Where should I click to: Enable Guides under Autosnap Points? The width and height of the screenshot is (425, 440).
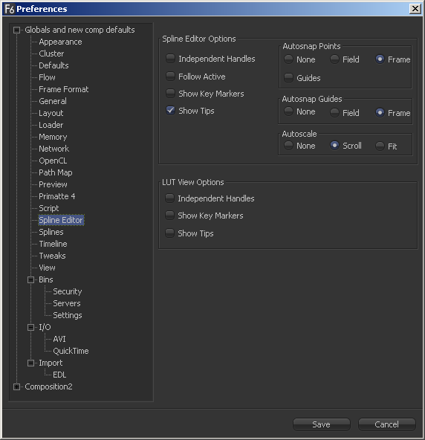pos(289,77)
